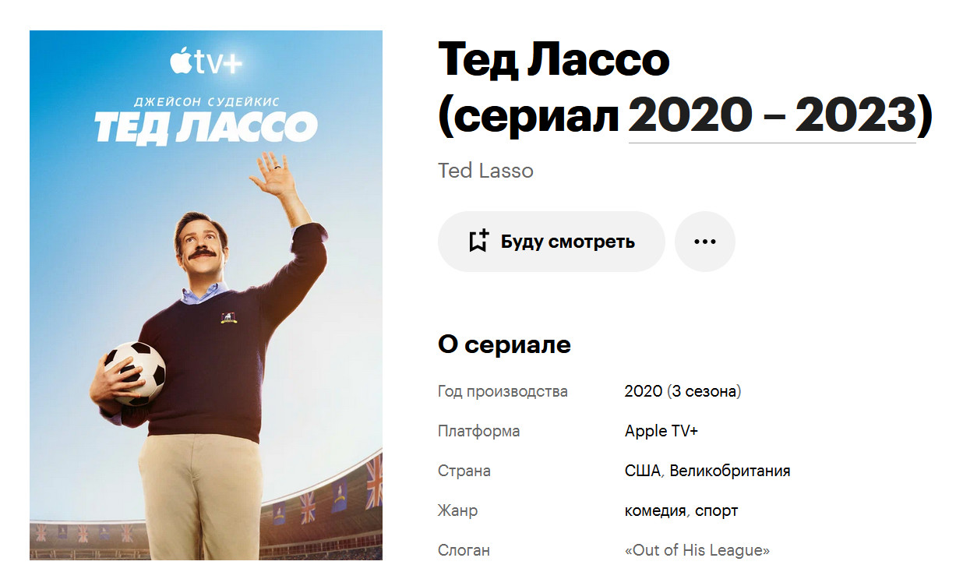Click the Жанр row label
The height and width of the screenshot is (572, 956).
pyautogui.click(x=457, y=511)
